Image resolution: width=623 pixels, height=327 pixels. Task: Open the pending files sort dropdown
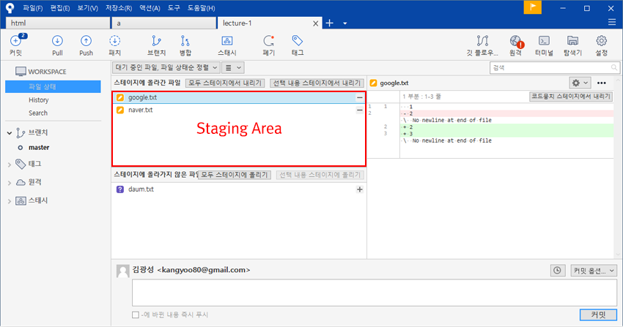coord(166,68)
